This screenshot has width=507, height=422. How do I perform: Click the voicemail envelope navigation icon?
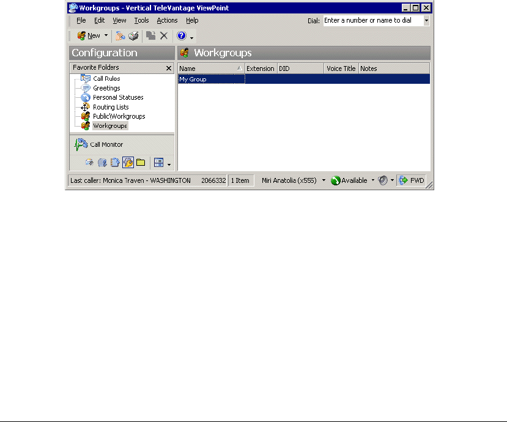[89, 162]
